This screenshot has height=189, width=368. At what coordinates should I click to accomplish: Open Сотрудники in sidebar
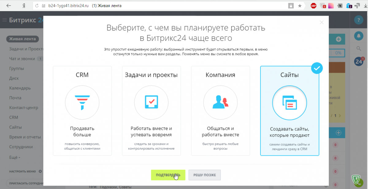coord(21,147)
